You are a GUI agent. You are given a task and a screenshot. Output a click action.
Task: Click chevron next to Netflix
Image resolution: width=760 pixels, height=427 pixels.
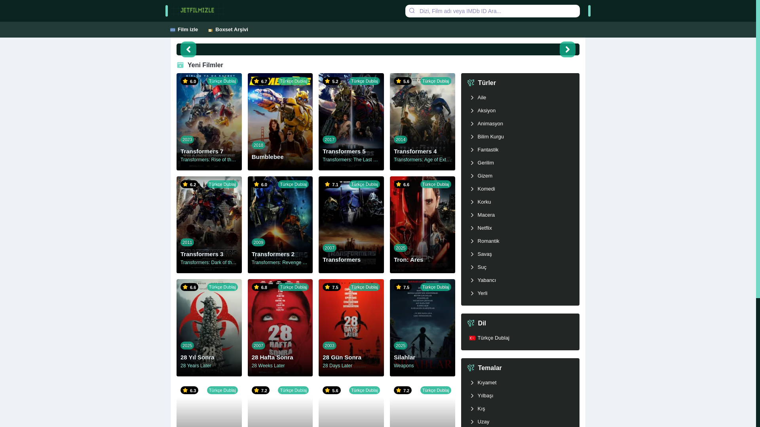(472, 228)
